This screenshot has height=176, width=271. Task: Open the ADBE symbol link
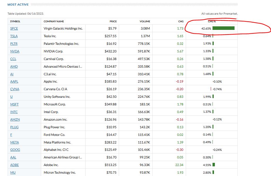click(x=14, y=165)
